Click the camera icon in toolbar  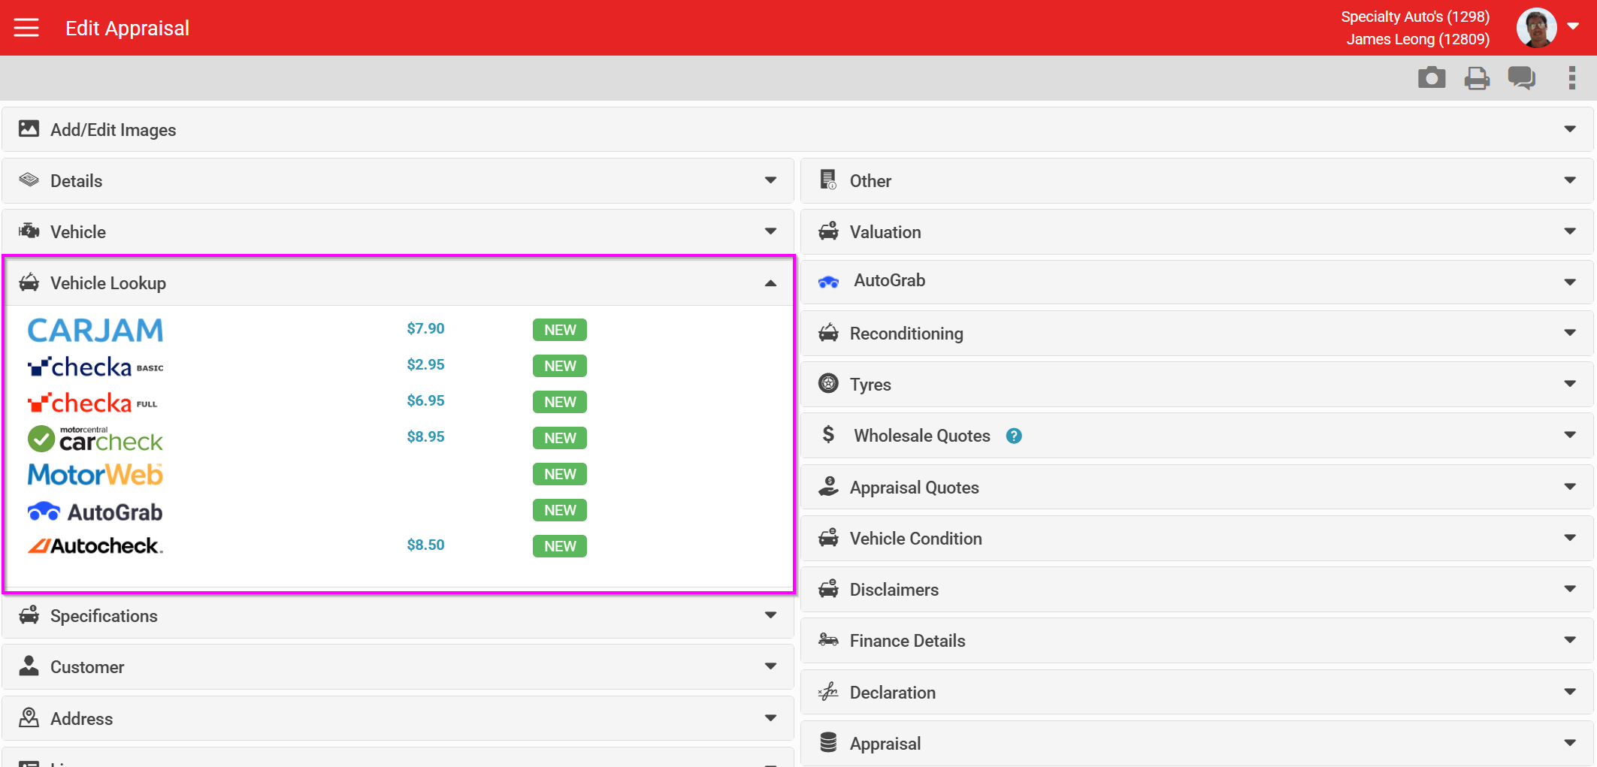click(x=1432, y=77)
